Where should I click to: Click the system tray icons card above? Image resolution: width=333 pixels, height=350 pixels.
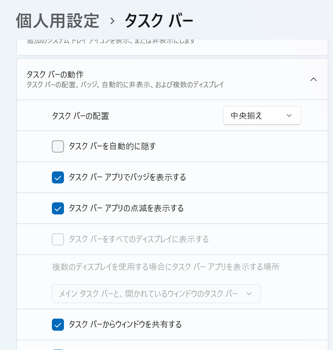point(172,47)
